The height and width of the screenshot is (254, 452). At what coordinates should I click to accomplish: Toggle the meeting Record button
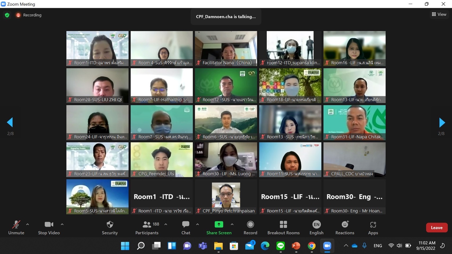click(250, 228)
